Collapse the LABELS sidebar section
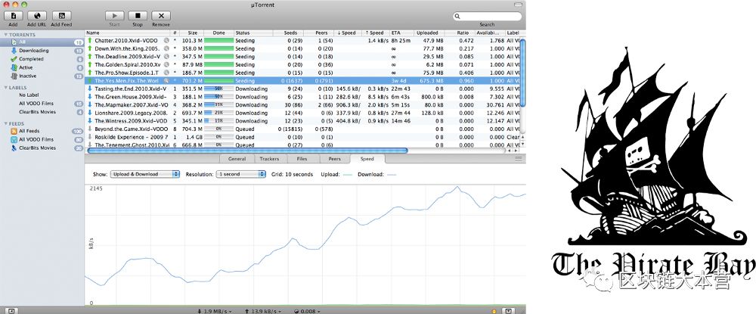This screenshot has height=314, width=756. (x=6, y=88)
